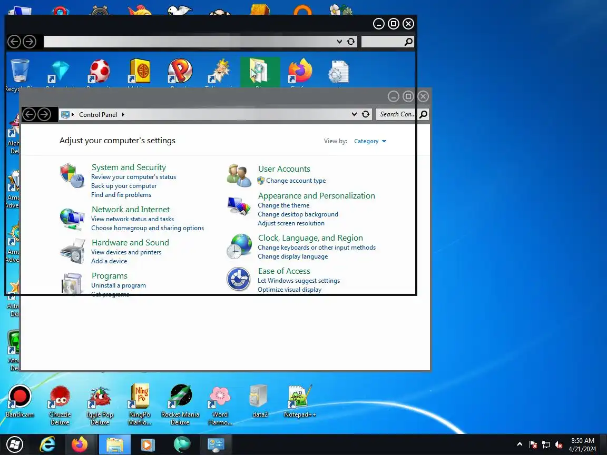Select the Chuzzle Deluxe desktop icon
The width and height of the screenshot is (607, 455).
[x=60, y=404]
